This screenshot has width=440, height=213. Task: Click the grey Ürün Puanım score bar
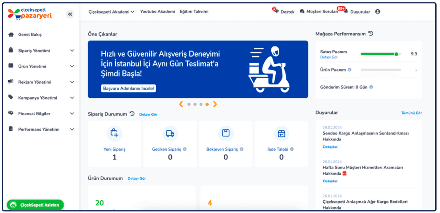381,70
